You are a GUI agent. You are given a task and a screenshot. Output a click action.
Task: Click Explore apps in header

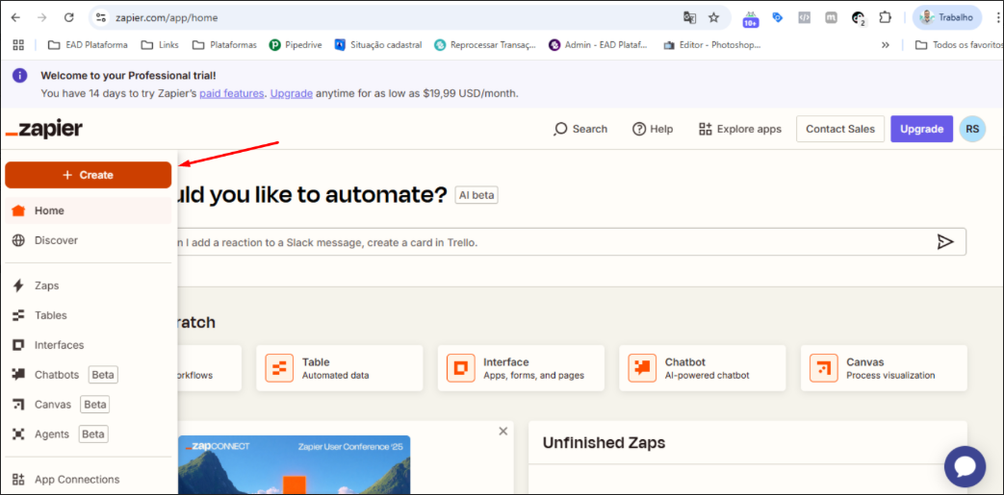pos(740,129)
